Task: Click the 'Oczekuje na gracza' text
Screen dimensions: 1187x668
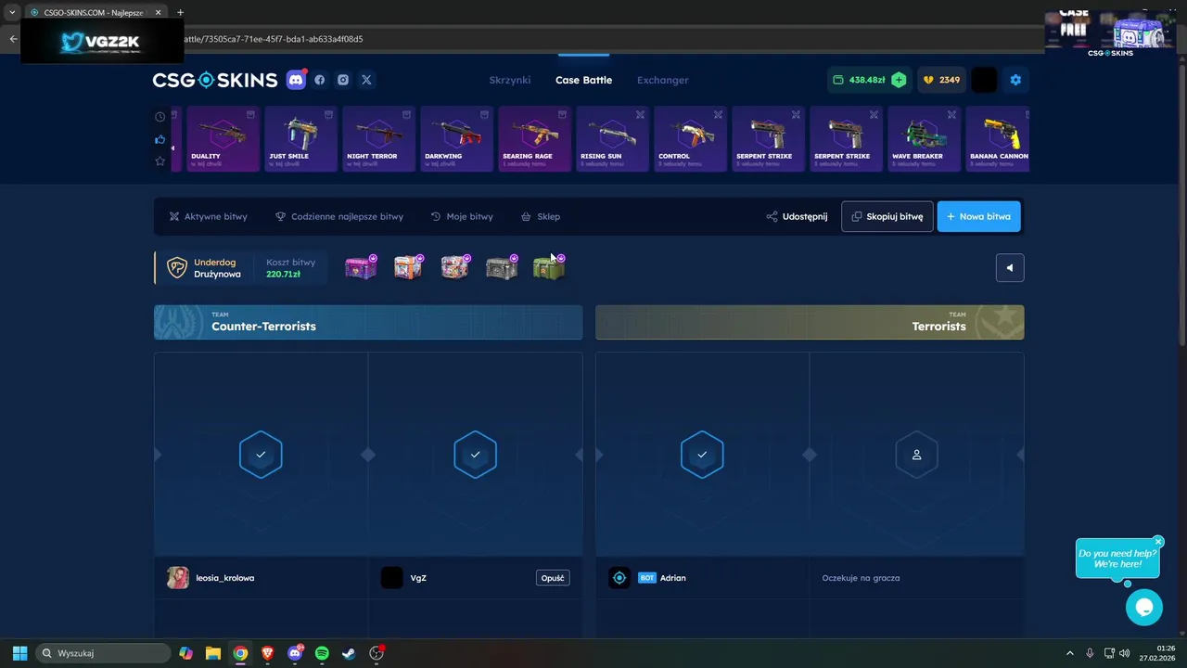Action: 861,578
